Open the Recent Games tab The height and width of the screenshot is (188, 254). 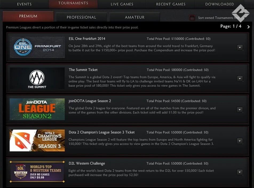(x=171, y=4)
